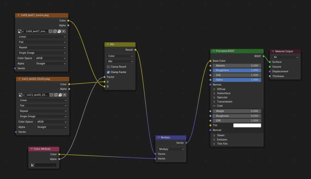311x179 pixels.
Task: Click open-image folder icon in 14E8_tex07 node
Action: [x=59, y=31]
